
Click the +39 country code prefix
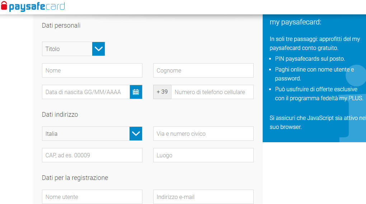[x=162, y=92]
